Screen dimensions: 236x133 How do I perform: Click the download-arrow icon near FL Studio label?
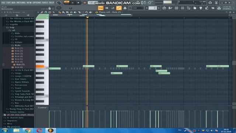(x=219, y=8)
